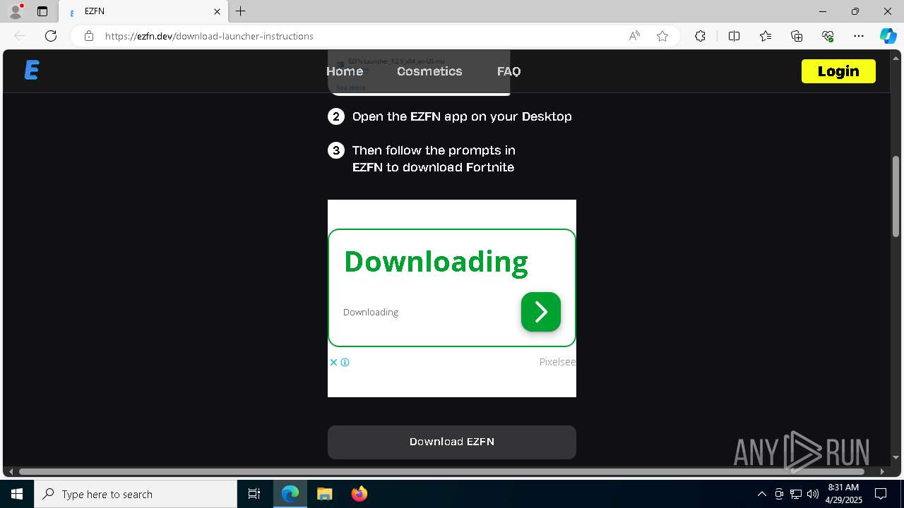Image resolution: width=904 pixels, height=508 pixels.
Task: Show hidden tray icons chevron
Action: pyautogui.click(x=761, y=494)
